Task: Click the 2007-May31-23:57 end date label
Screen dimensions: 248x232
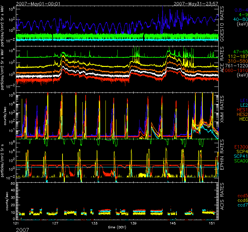Action: point(196,3)
